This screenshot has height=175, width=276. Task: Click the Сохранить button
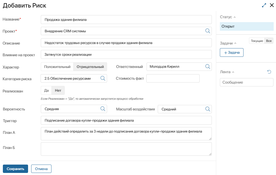[x=15, y=169]
